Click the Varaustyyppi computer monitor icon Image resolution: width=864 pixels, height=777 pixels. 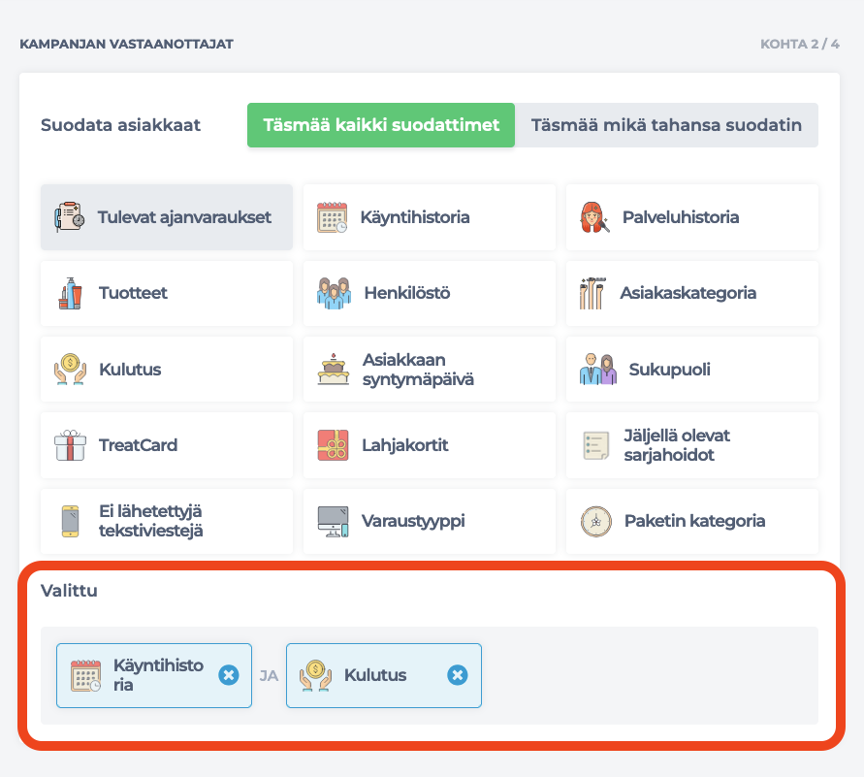(x=333, y=521)
